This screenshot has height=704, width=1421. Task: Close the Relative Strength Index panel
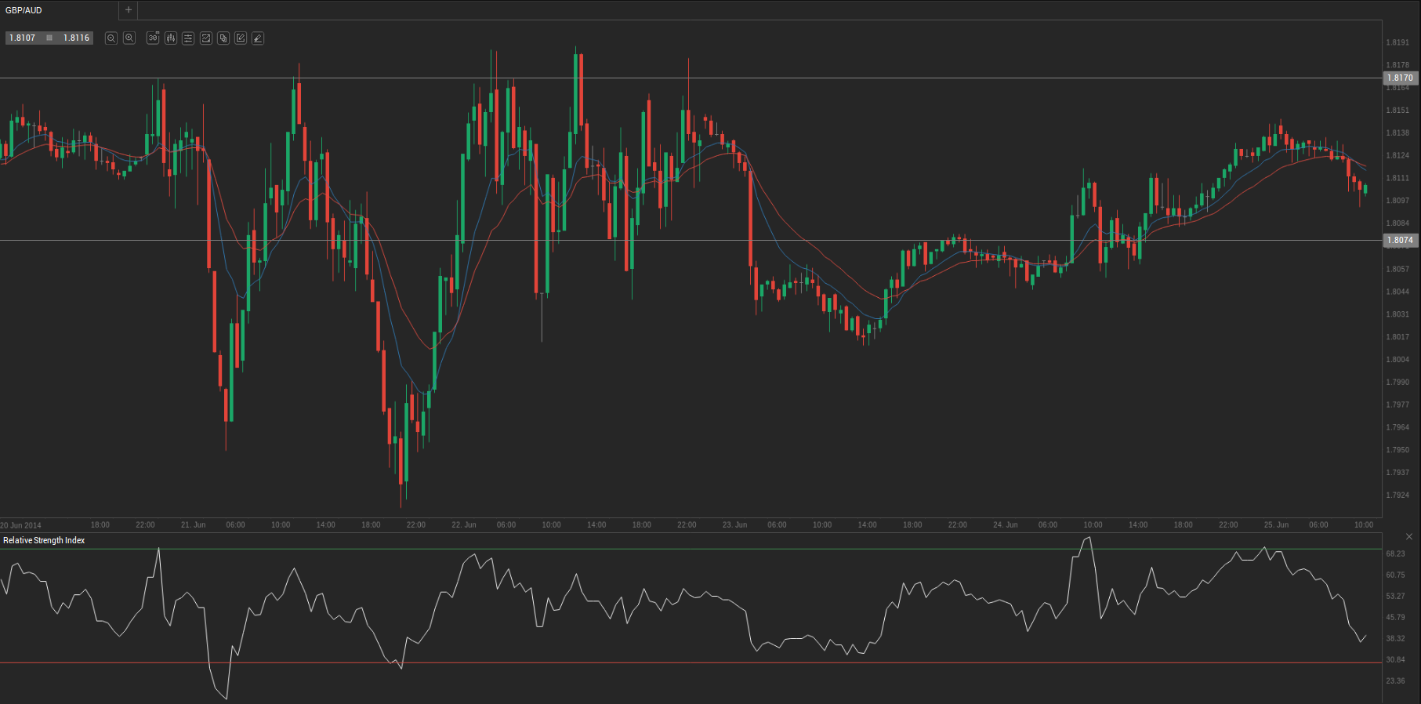click(1409, 537)
